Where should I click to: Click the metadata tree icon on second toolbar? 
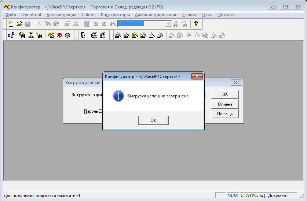click(x=11, y=35)
